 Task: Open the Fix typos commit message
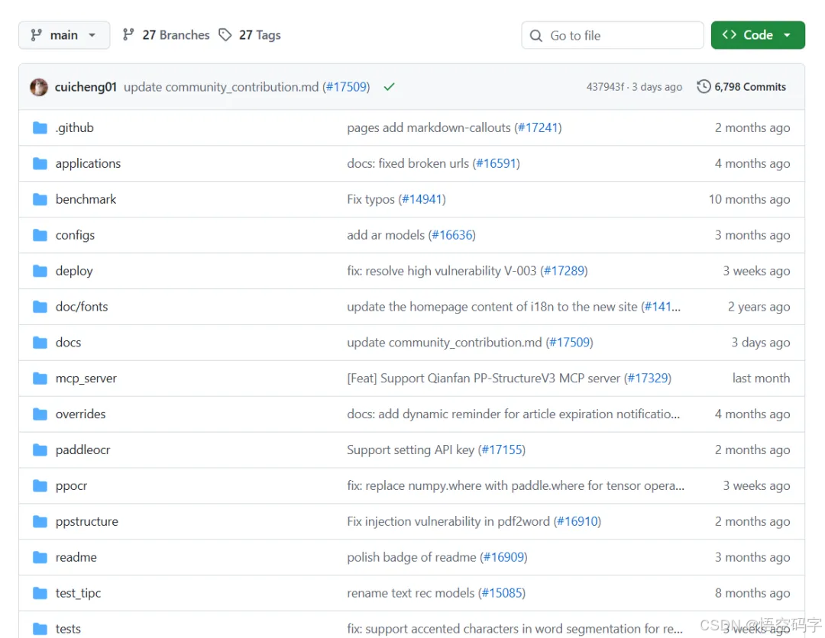pos(371,199)
